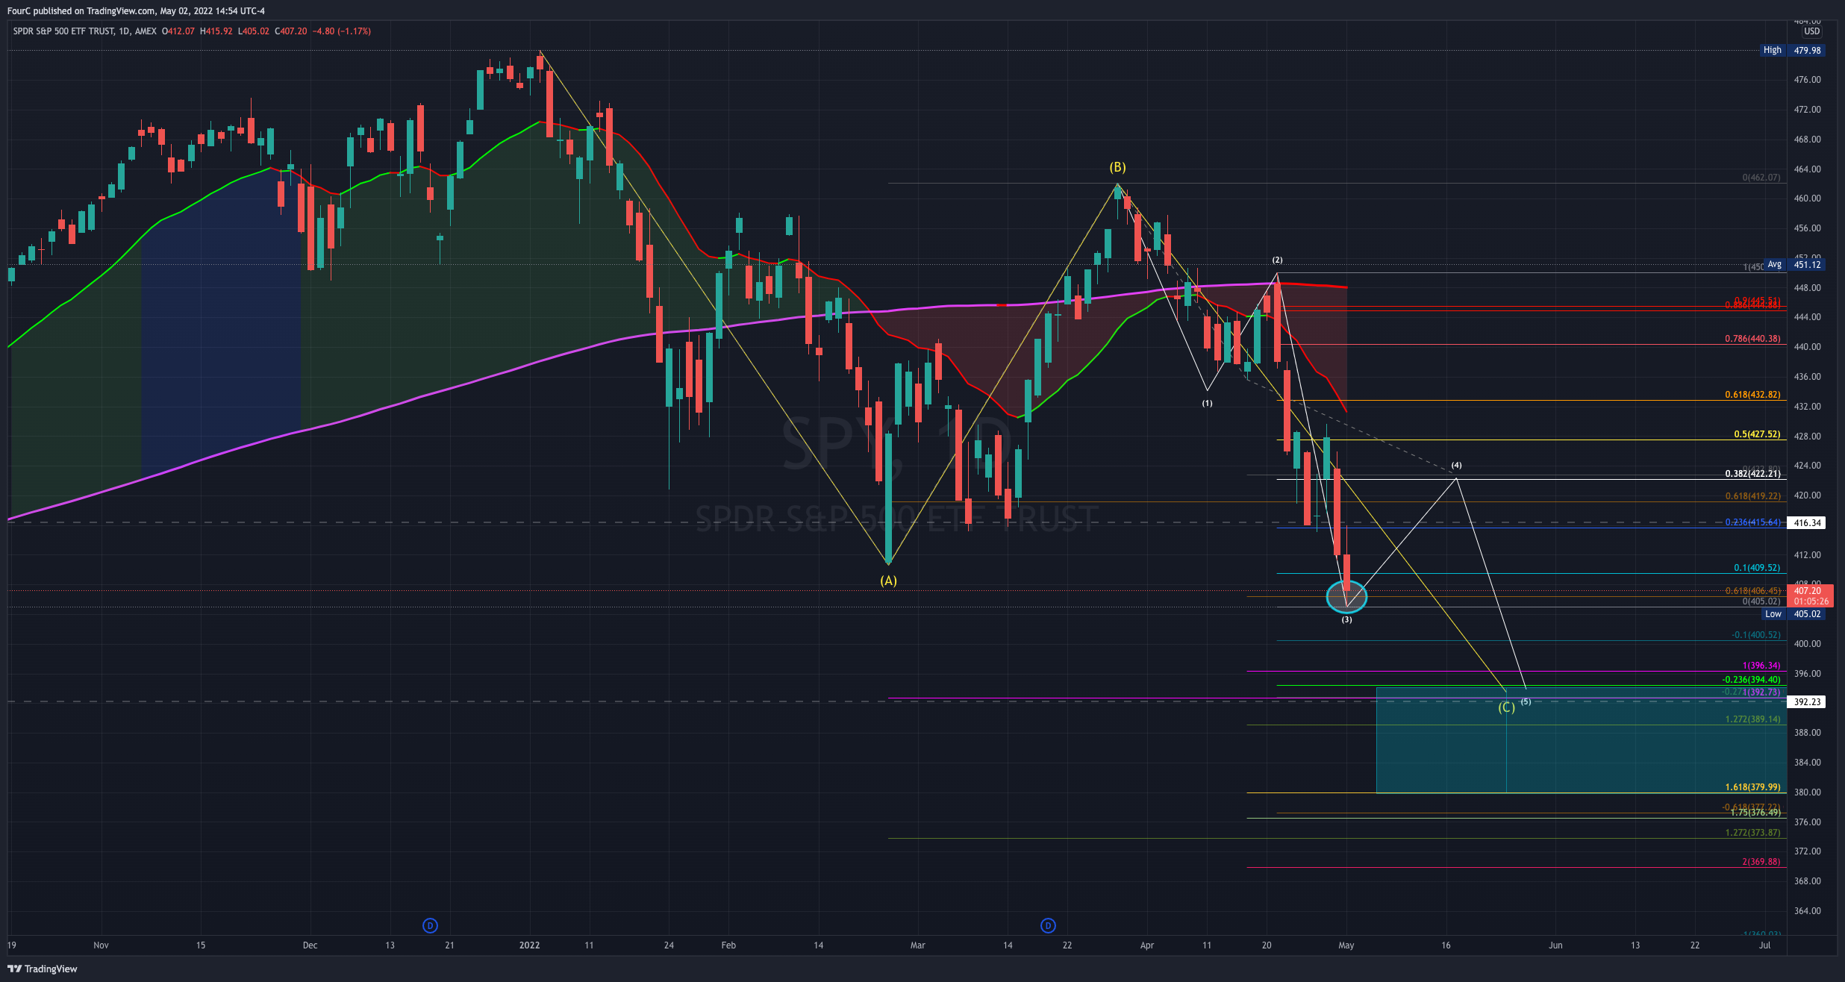Click the 0.236(415.64) Fibonacci label

1752,522
